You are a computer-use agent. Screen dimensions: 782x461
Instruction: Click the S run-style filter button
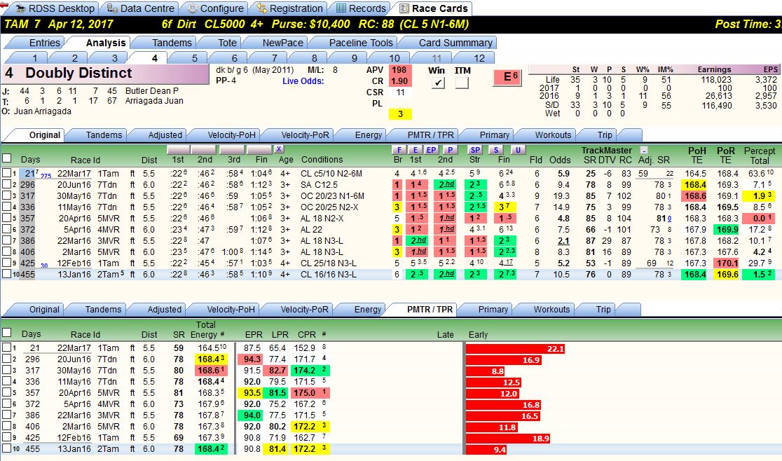495,149
